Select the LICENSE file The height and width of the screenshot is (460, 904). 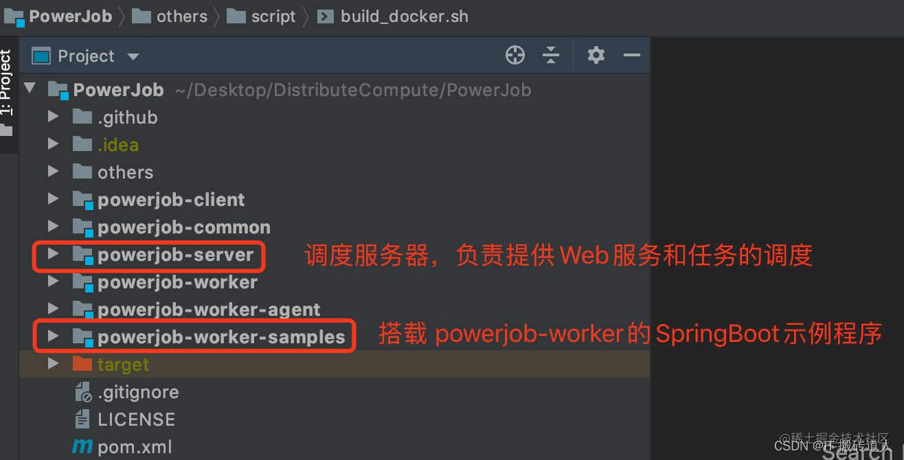point(137,419)
